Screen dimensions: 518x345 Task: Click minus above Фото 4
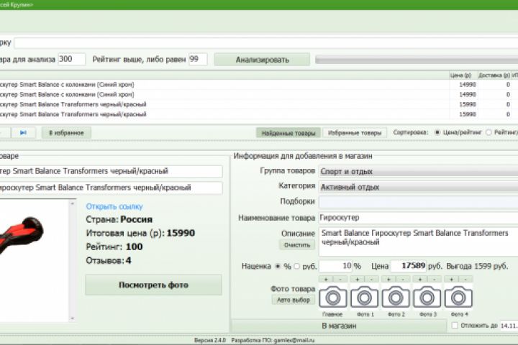pyautogui.click(x=465, y=280)
